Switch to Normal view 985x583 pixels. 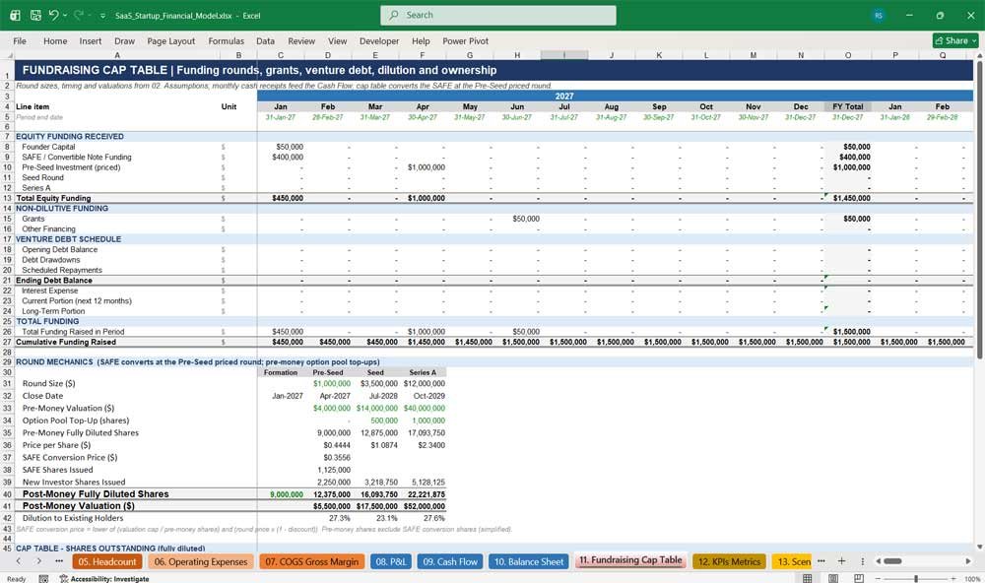coord(808,578)
